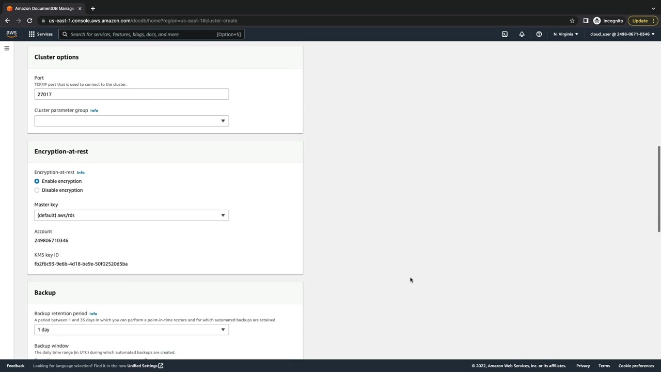
Task: Open Cookie preferences in footer
Action: tap(636, 366)
